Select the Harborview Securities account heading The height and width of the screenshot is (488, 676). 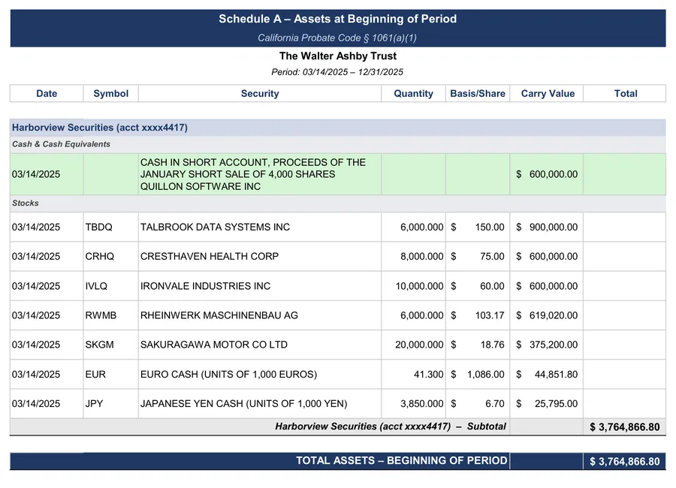point(100,128)
